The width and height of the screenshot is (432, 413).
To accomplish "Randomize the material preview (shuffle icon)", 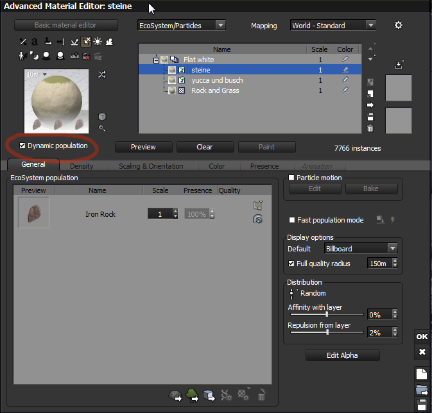I will 102,74.
